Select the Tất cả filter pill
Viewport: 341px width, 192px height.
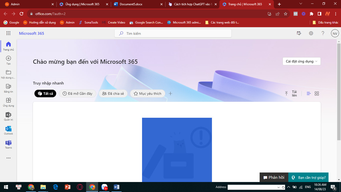(x=45, y=93)
